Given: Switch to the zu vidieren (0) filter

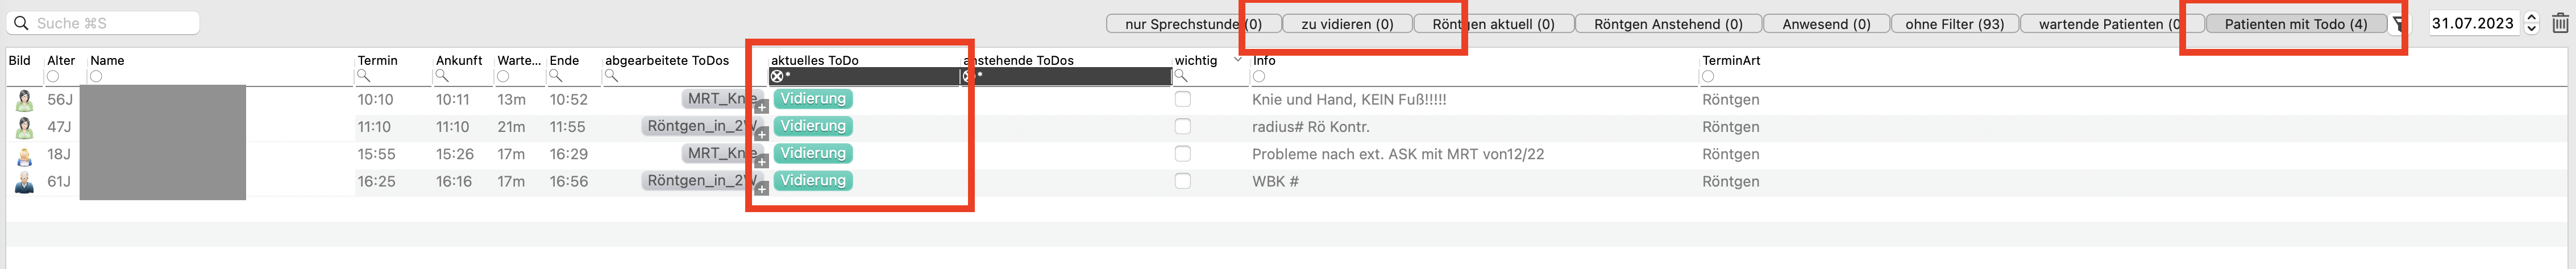Looking at the screenshot, I should point(1347,24).
